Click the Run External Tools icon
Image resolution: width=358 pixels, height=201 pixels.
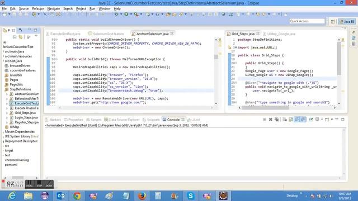click(x=136, y=15)
